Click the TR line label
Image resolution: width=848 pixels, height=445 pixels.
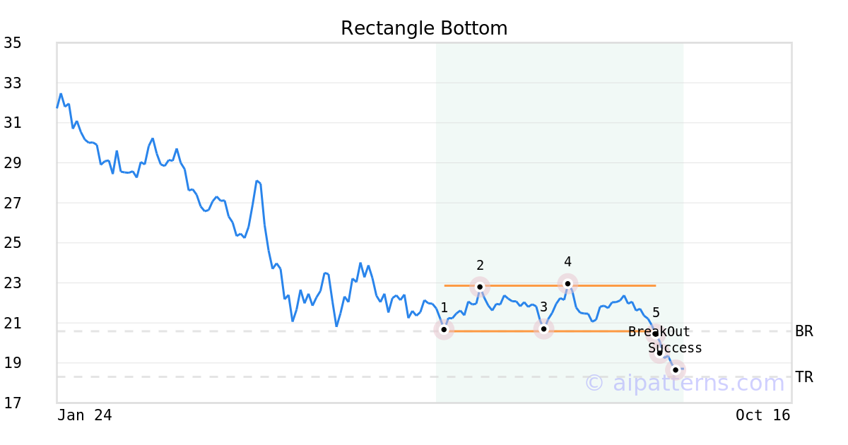pos(804,377)
